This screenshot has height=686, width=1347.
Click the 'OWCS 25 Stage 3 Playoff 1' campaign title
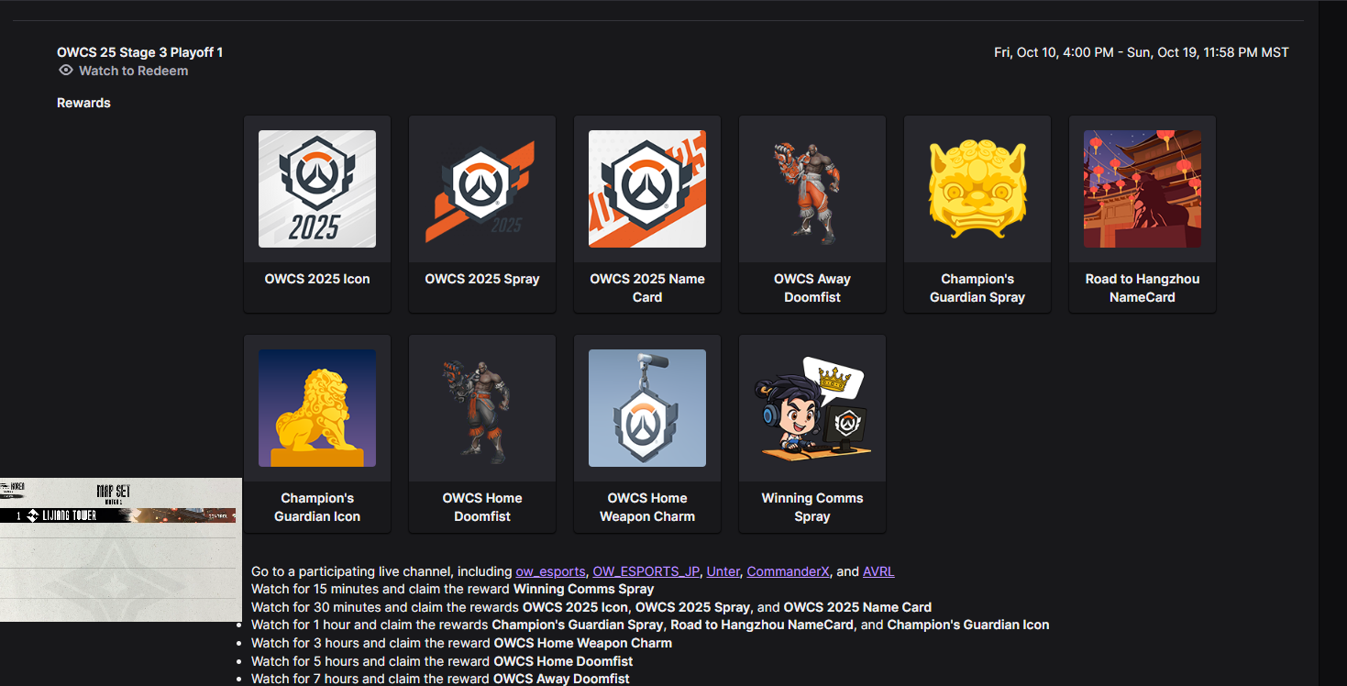139,52
